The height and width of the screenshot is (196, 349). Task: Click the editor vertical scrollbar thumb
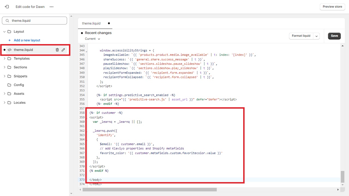(x=342, y=177)
